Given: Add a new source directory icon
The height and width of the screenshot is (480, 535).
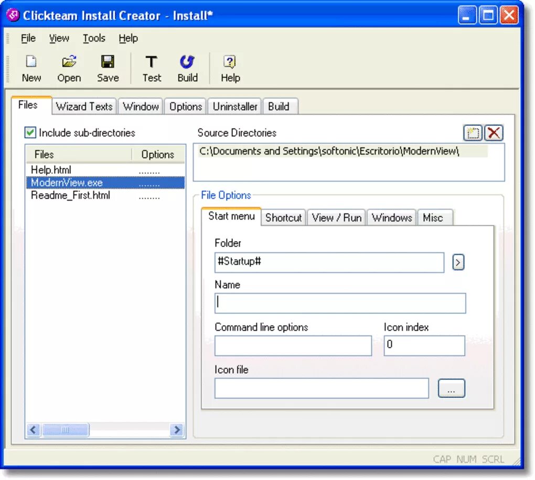Looking at the screenshot, I should tap(473, 133).
